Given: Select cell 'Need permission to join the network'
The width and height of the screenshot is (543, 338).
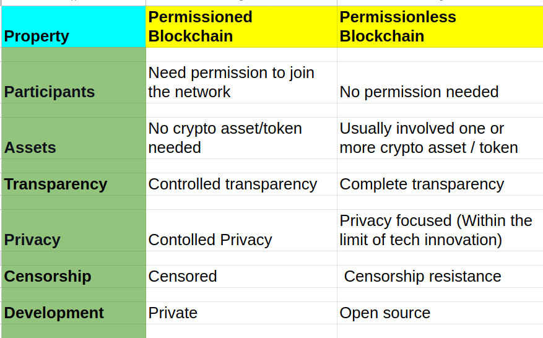Looking at the screenshot, I should pyautogui.click(x=241, y=82).
